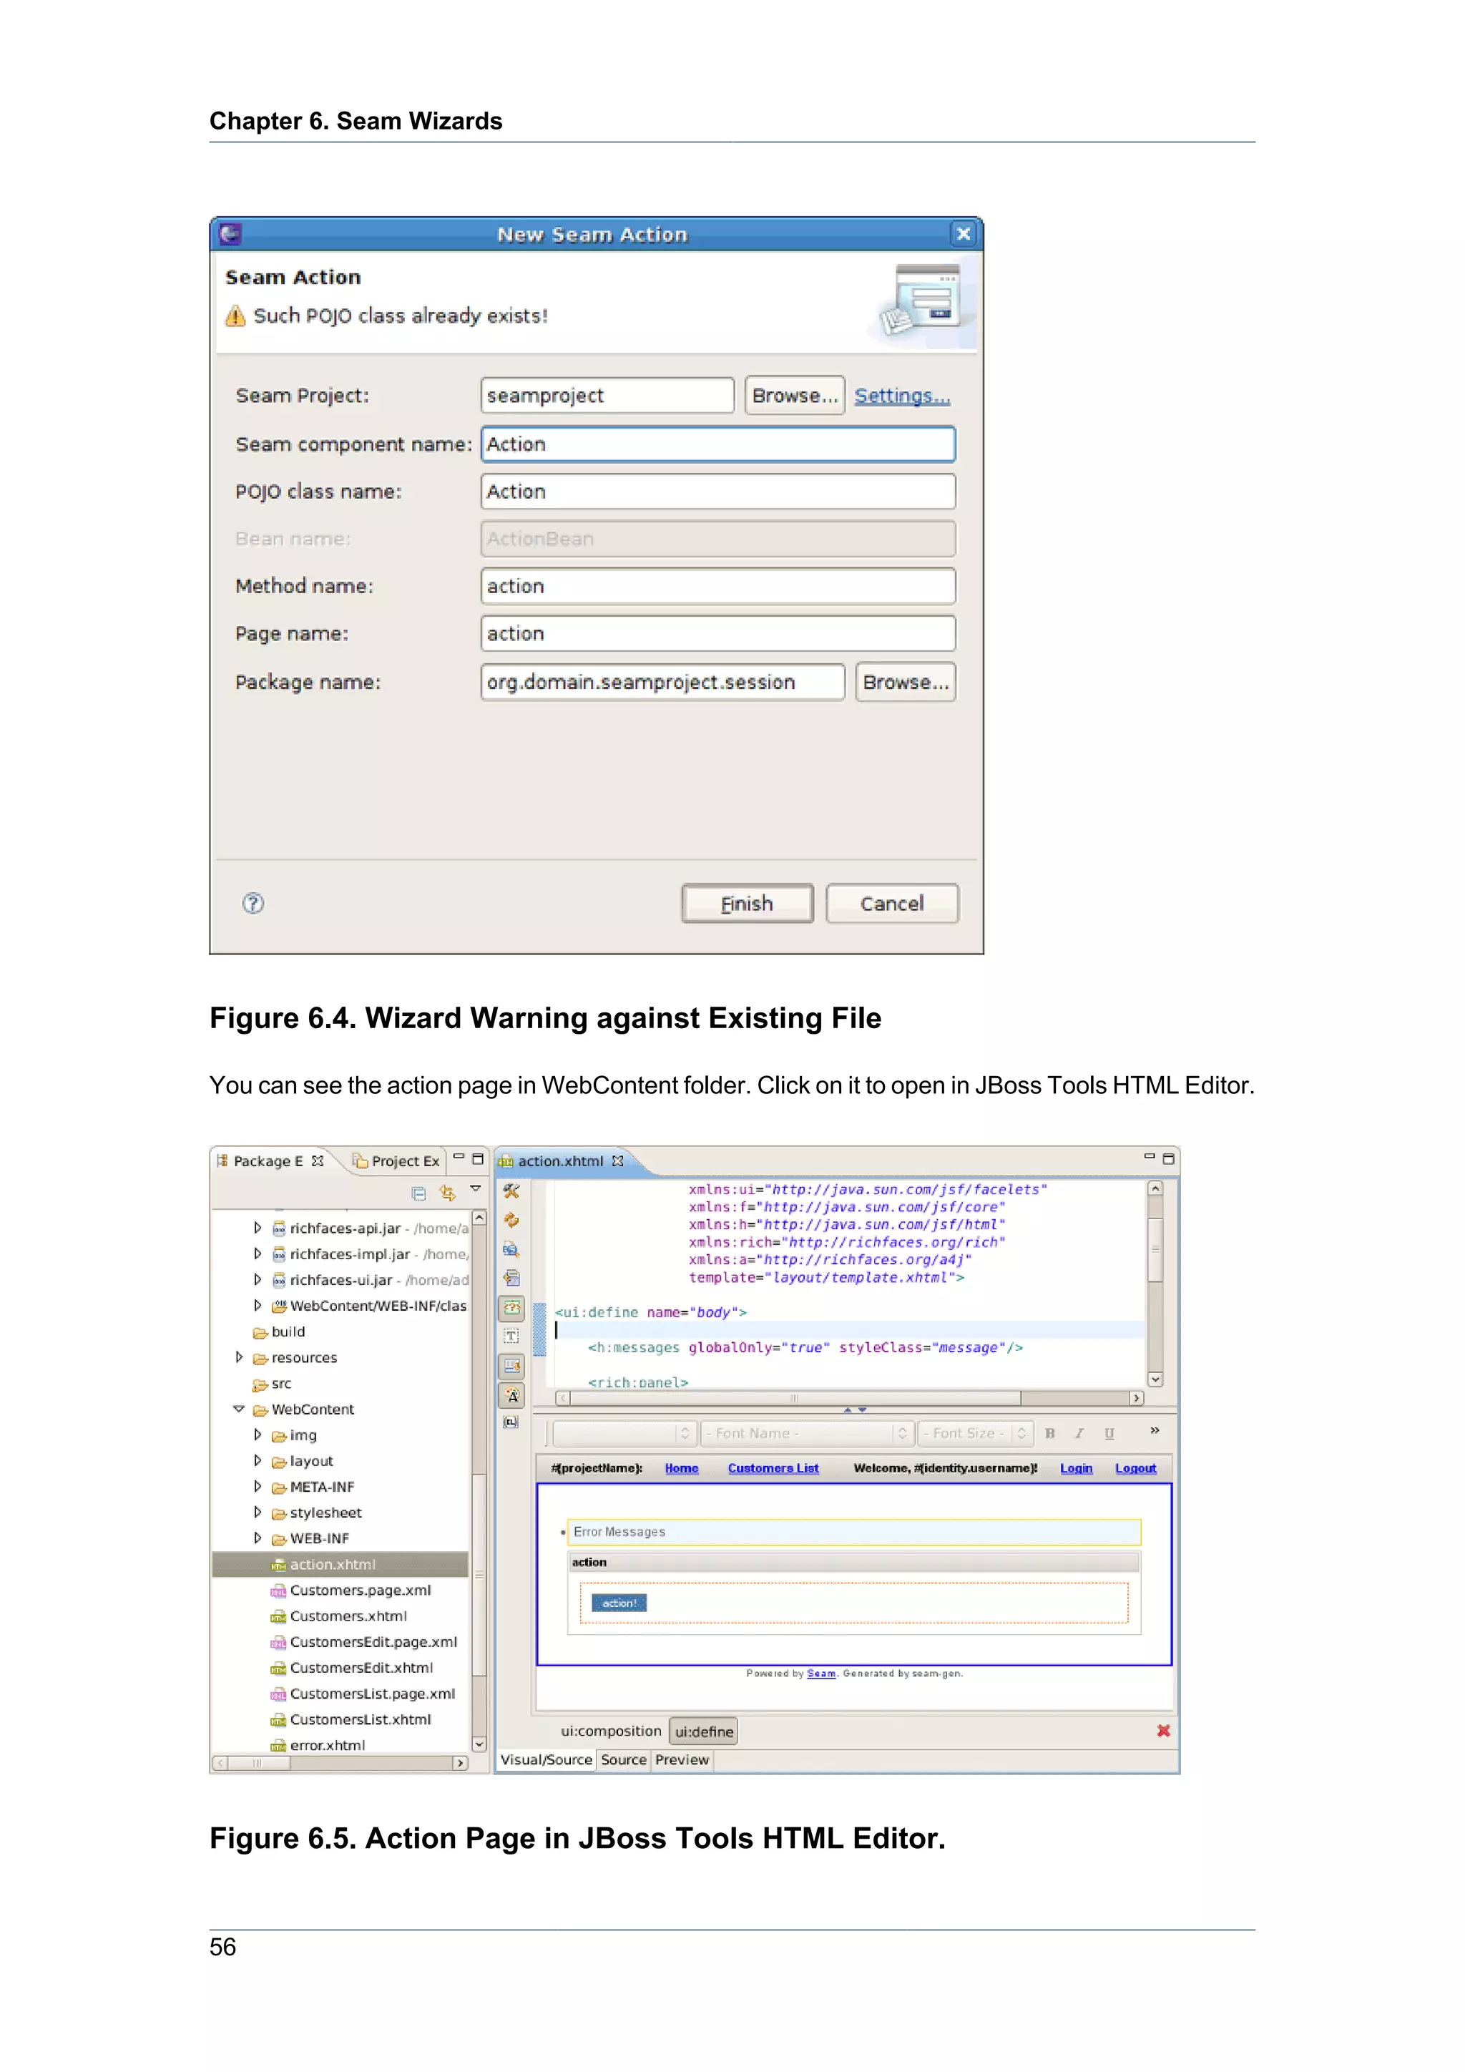Select action.xhtml in the Package Explorer tree
Screen dimensions: 1465x2072
click(340, 1564)
